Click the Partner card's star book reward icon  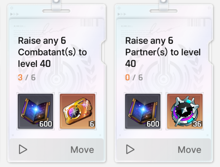click(x=143, y=111)
